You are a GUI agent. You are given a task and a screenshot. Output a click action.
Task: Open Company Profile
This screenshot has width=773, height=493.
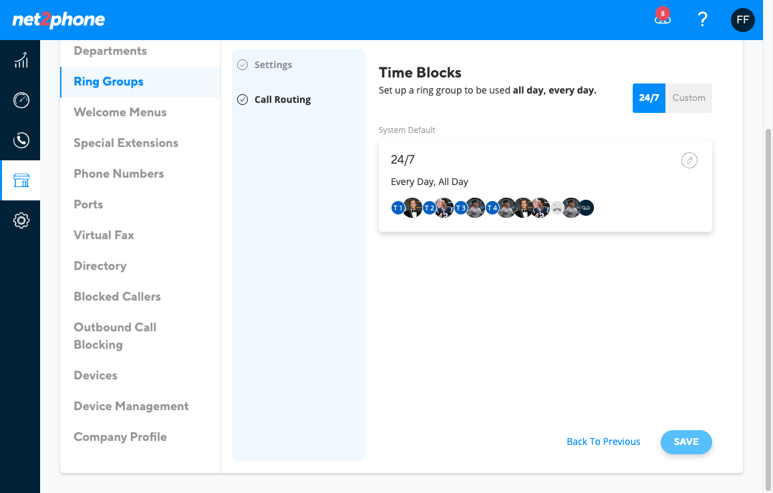click(120, 437)
